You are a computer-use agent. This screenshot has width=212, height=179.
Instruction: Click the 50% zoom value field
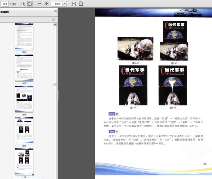57,4
